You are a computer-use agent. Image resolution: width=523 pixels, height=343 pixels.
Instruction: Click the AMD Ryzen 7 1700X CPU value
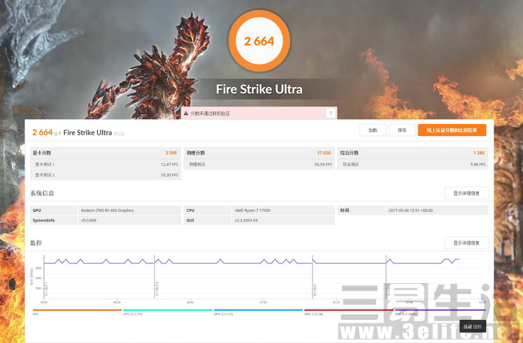point(252,211)
